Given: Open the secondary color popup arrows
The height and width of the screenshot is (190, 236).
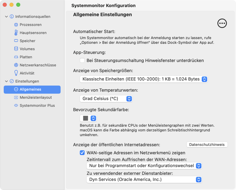Looking at the screenshot, I should [x=93, y=118].
